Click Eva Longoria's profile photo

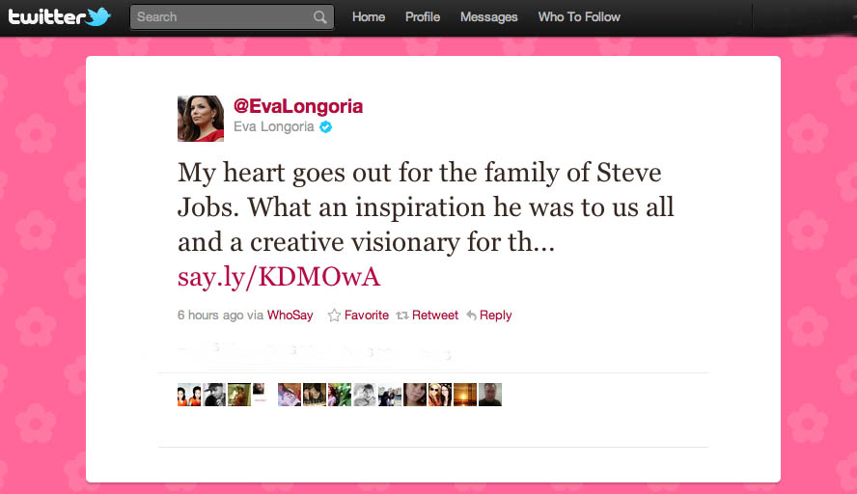point(201,119)
